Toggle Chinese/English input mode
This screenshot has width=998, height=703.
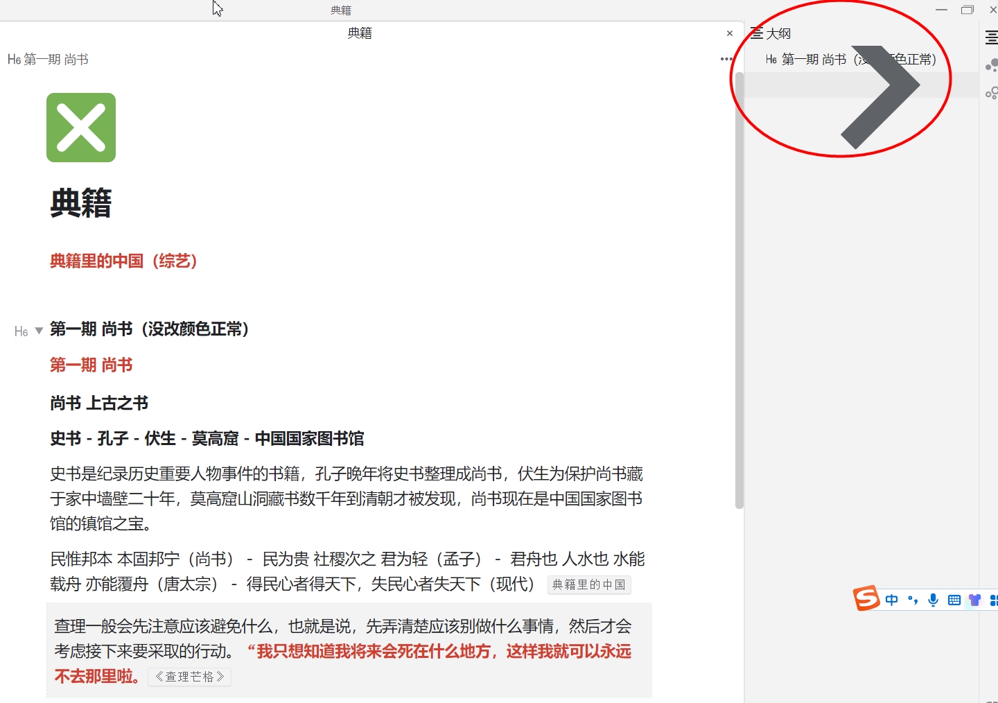click(892, 600)
